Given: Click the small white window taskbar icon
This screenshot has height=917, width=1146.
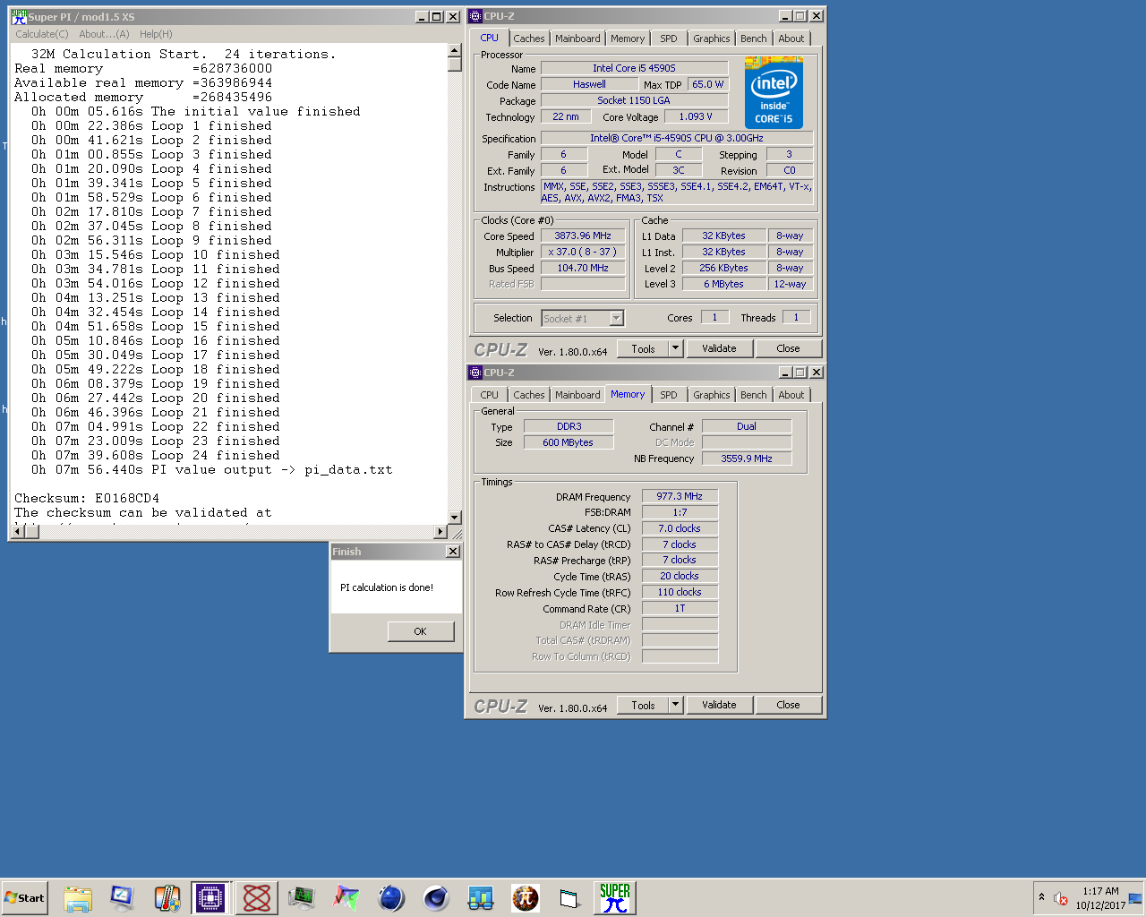Looking at the screenshot, I should [x=569, y=898].
